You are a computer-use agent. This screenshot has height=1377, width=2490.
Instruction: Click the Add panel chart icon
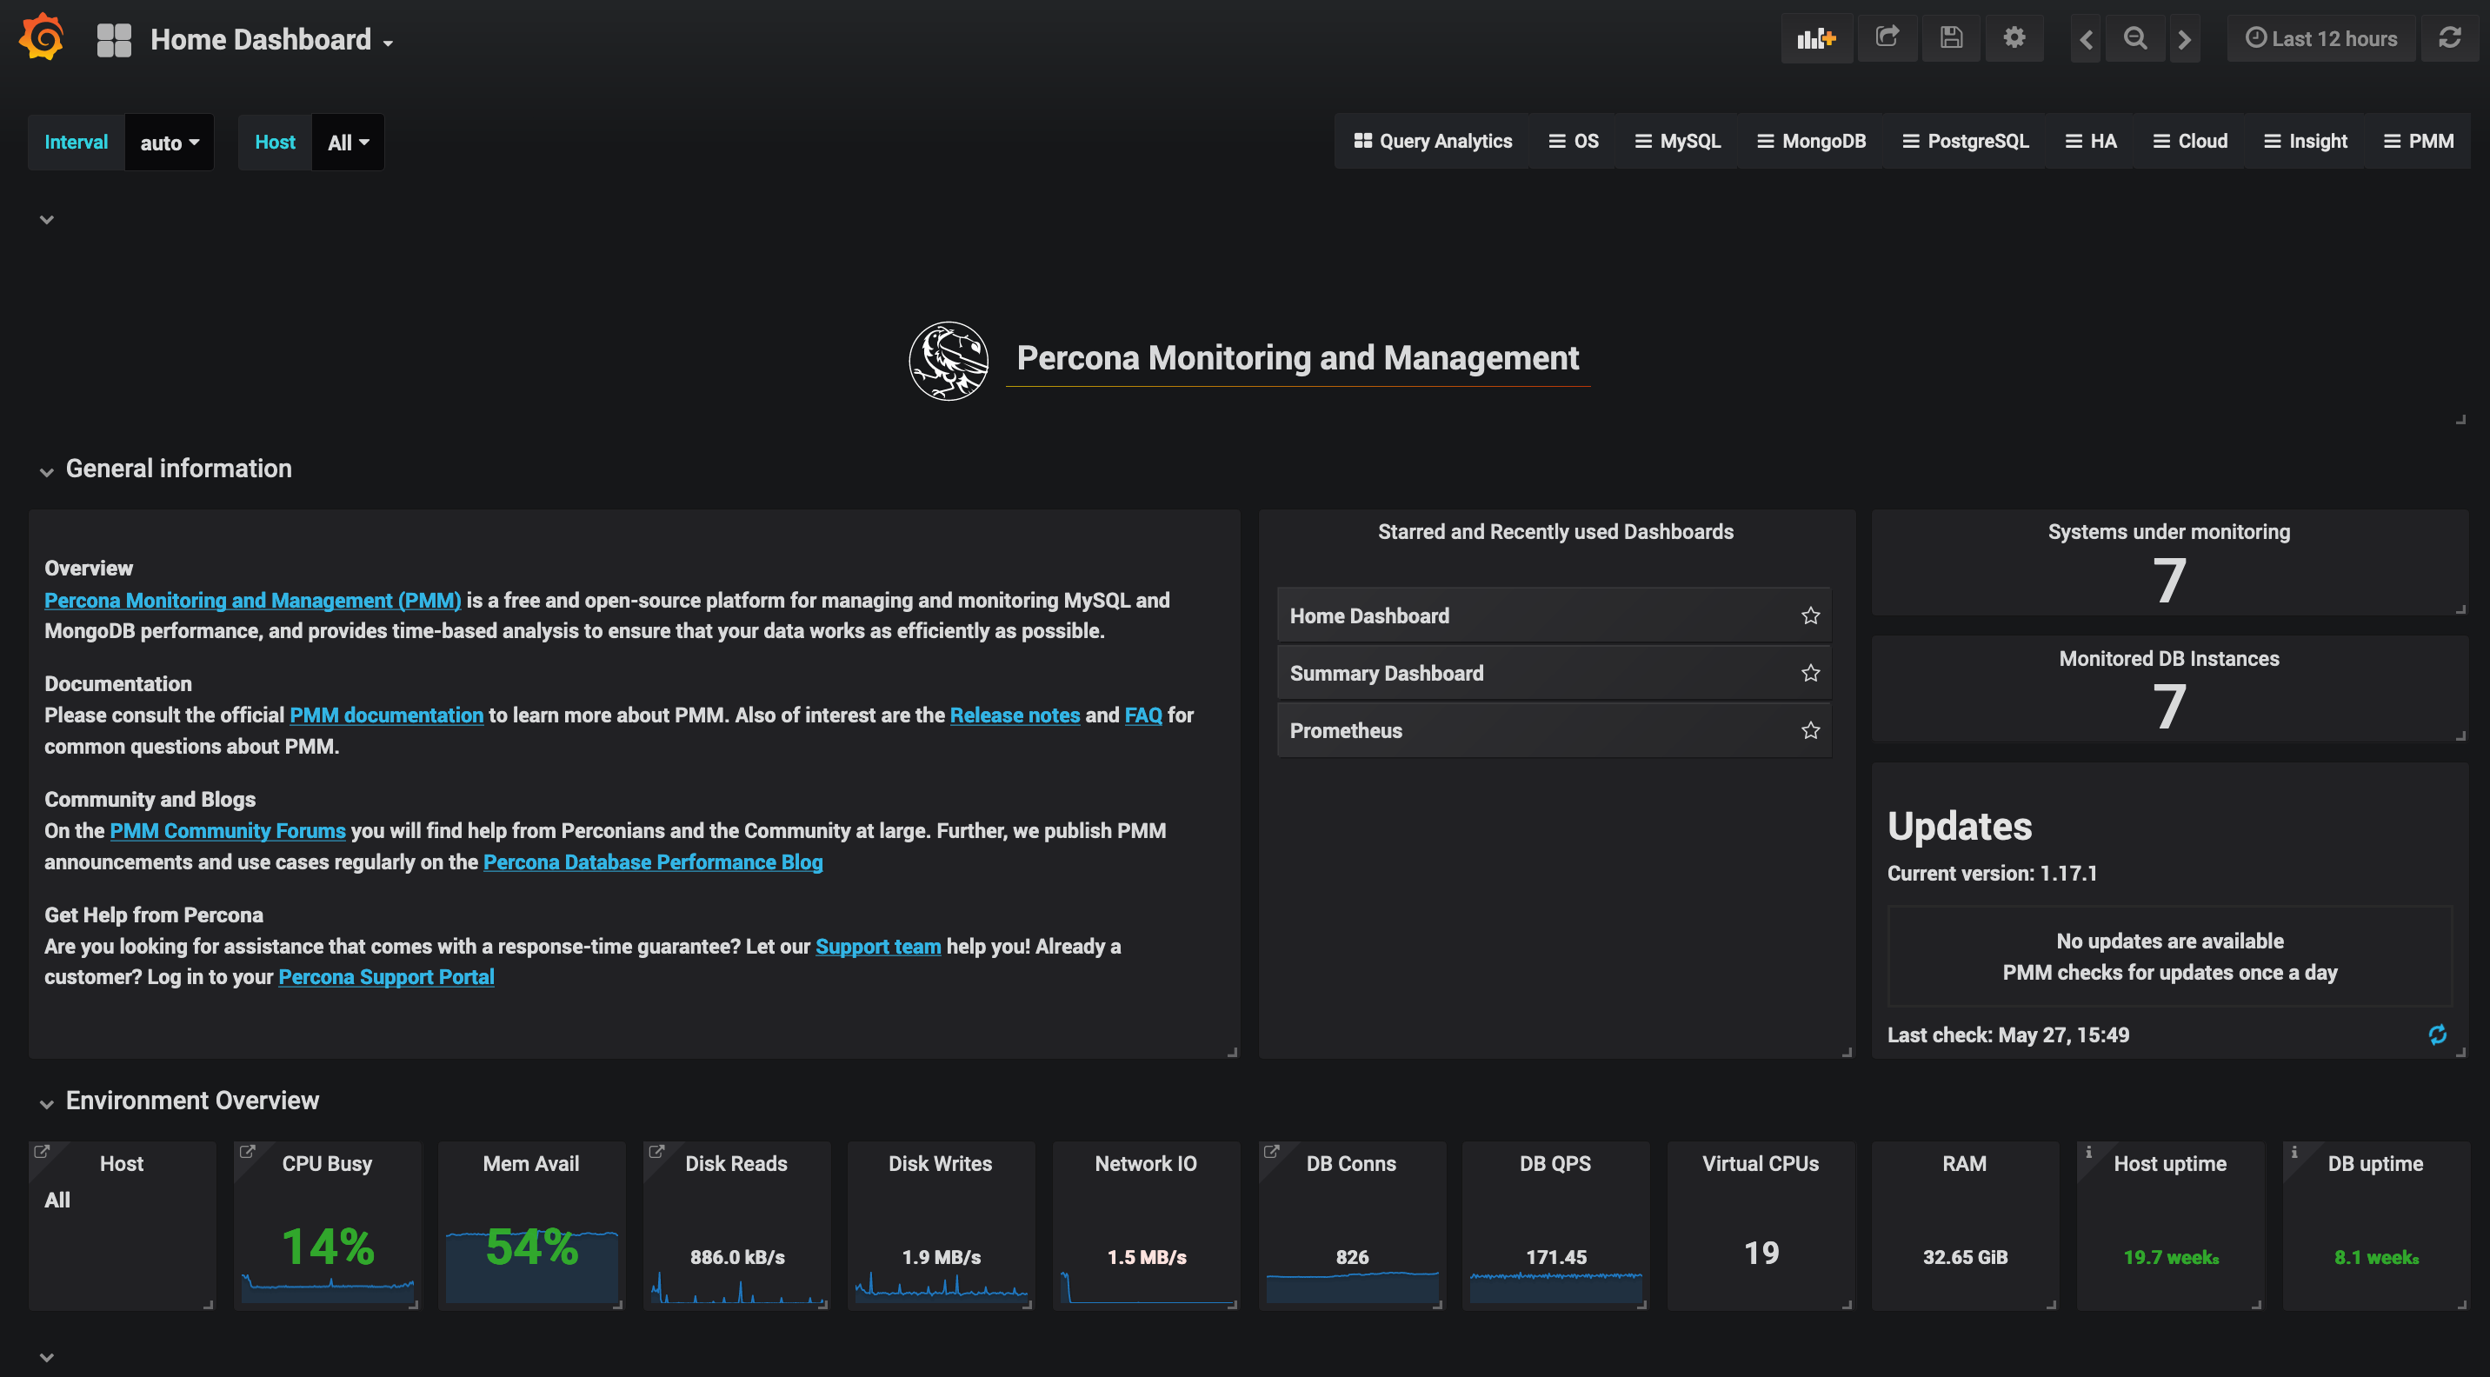point(1815,38)
